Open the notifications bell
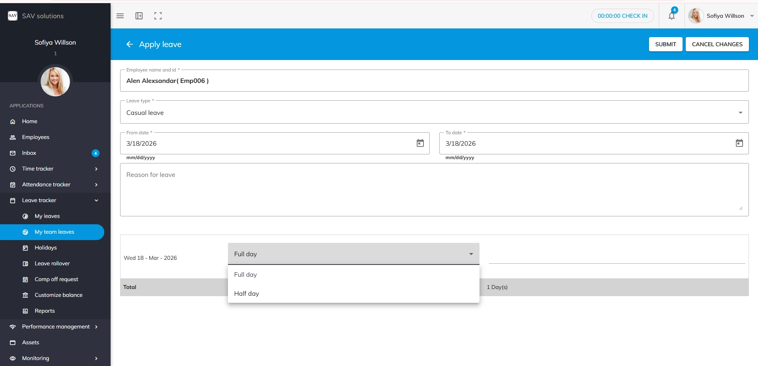758x366 pixels. [x=671, y=16]
